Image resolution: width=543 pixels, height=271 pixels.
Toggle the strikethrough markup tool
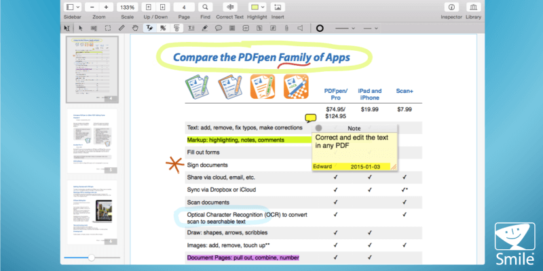(x=163, y=28)
